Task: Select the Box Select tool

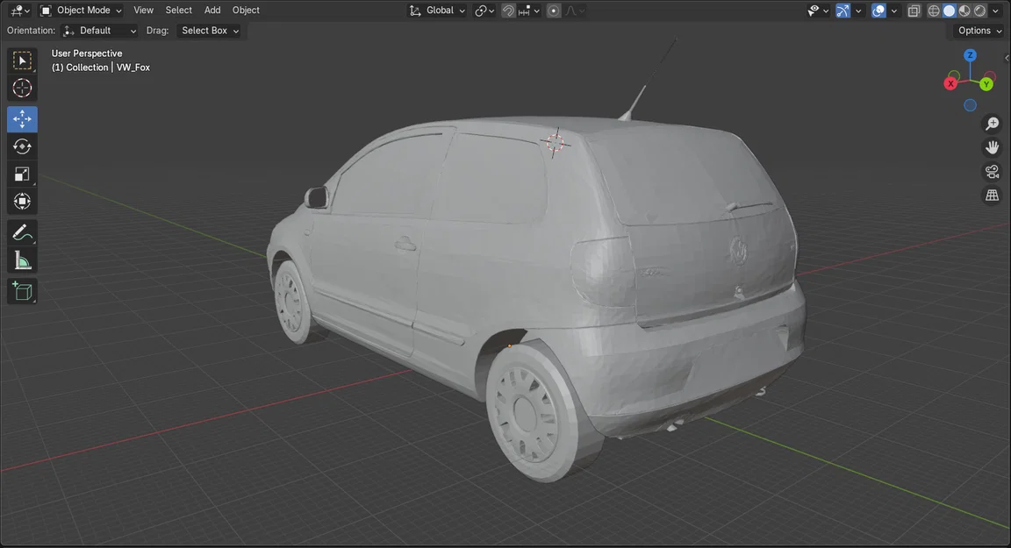Action: (x=21, y=60)
